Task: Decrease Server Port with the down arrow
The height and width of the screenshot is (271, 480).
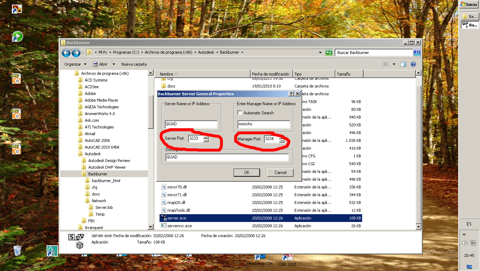Action: pos(206,140)
